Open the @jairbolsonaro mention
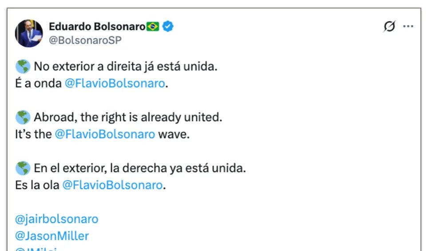427x251 pixels. coord(56,219)
